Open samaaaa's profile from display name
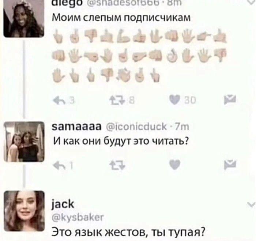 pyautogui.click(x=77, y=127)
